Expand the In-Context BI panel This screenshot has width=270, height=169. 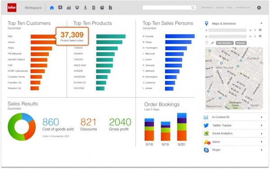(x=261, y=117)
